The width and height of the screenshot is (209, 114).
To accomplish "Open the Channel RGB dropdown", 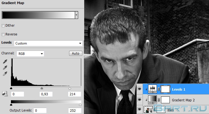I will [x=30, y=54].
